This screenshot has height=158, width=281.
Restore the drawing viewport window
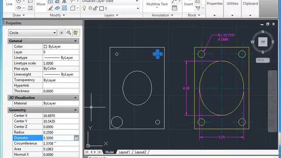pyautogui.click(x=268, y=24)
